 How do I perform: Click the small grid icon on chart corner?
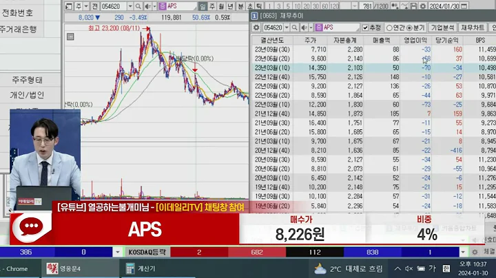(x=70, y=37)
